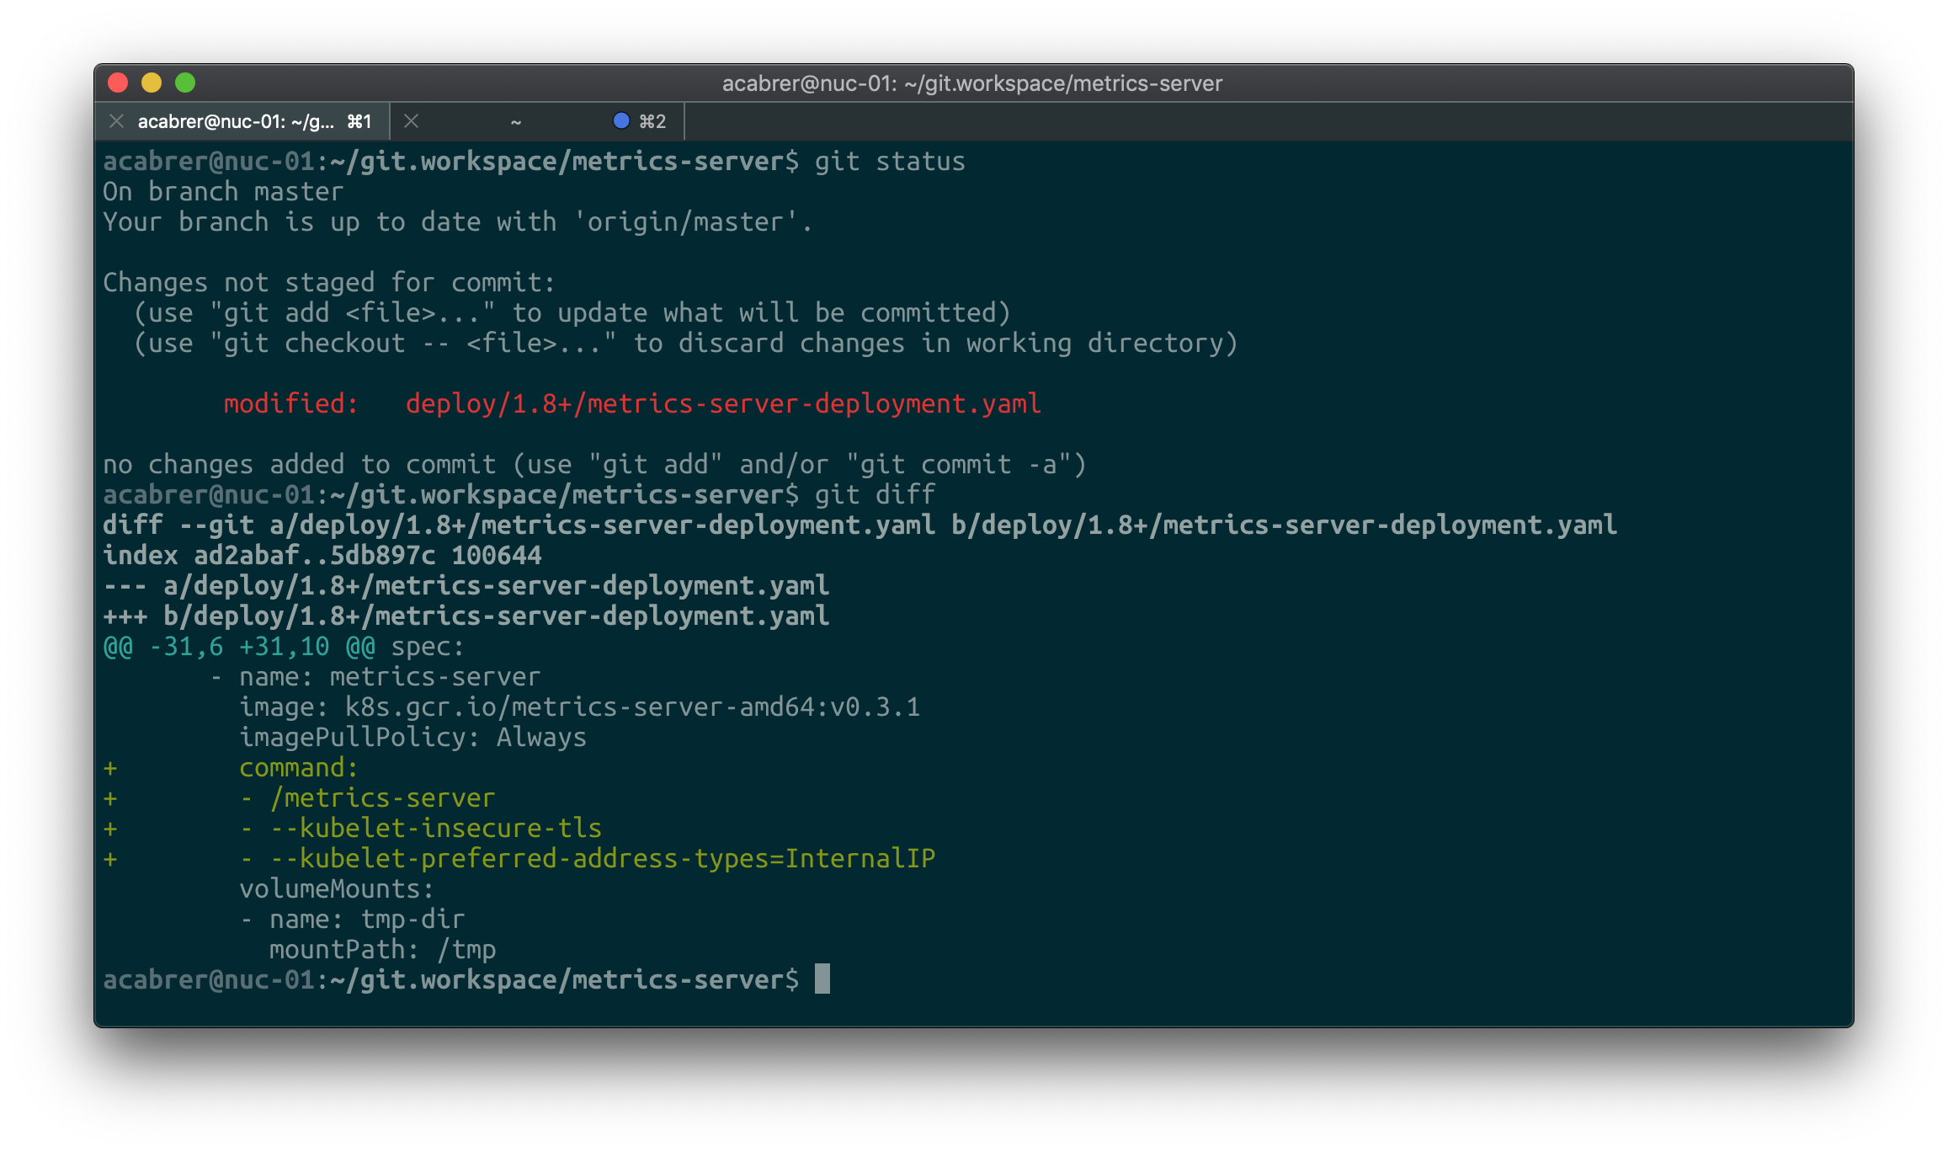
Task: Click the blue activity dot in tab 2
Action: pyautogui.click(x=621, y=120)
